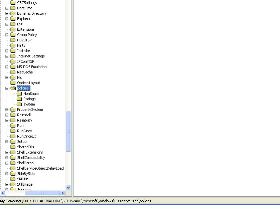Expand the Reliability key
The image size is (280, 205).
click(x=7, y=121)
